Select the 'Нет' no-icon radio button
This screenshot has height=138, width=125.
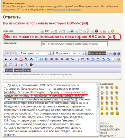pyautogui.click(x=43, y=31)
